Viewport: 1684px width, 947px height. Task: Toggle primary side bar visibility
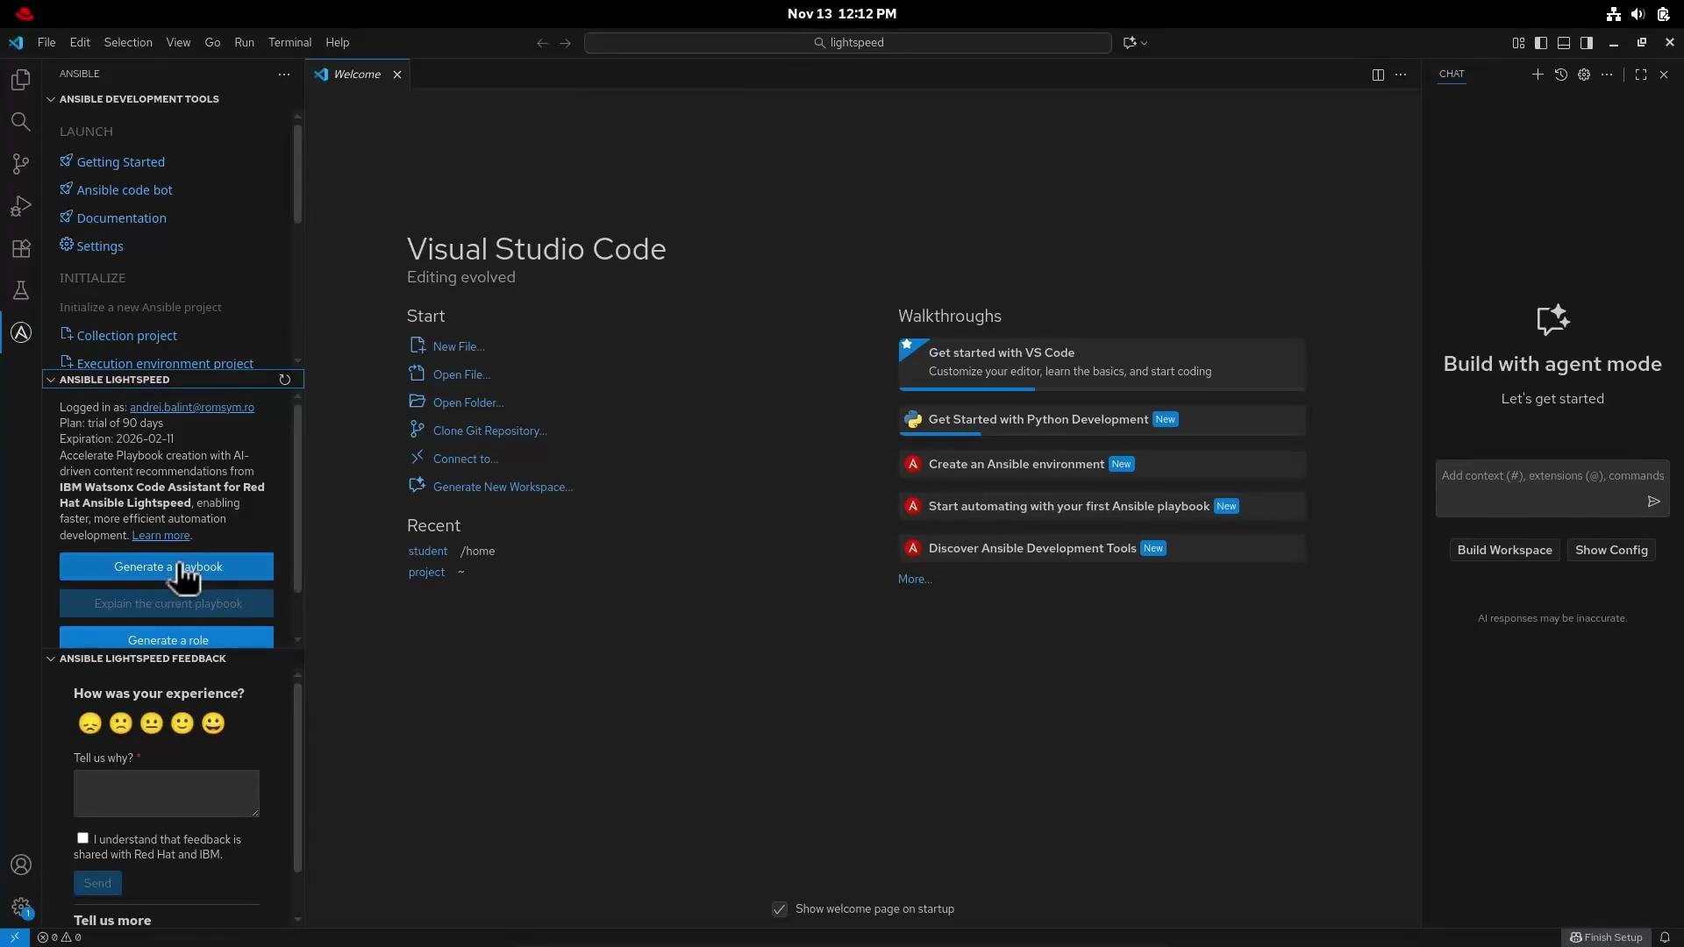tap(1541, 43)
